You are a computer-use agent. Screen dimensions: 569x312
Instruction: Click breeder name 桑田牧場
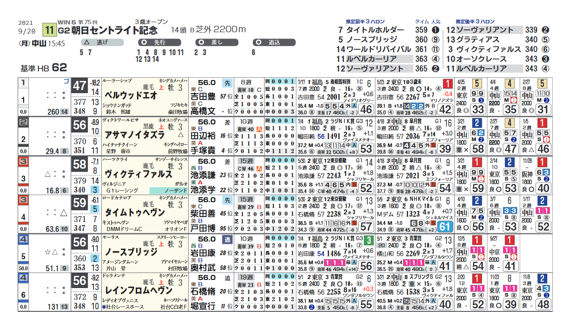pyautogui.click(x=177, y=111)
